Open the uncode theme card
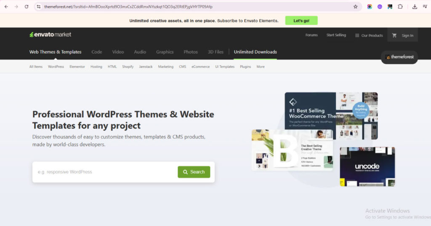This screenshot has width=431, height=226. [367, 167]
